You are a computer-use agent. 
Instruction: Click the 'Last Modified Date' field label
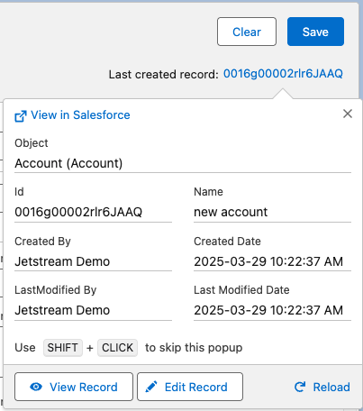click(x=241, y=290)
